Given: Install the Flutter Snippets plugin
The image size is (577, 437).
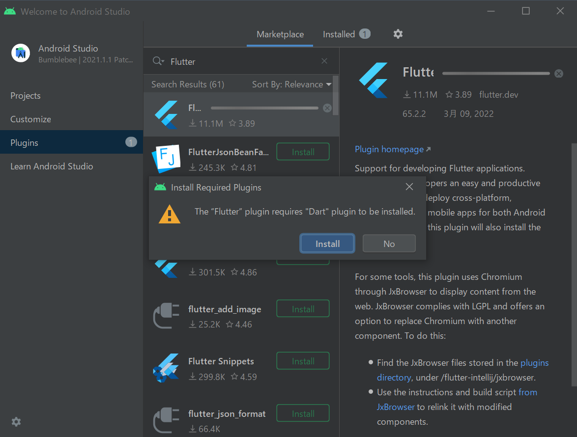Looking at the screenshot, I should pos(303,361).
